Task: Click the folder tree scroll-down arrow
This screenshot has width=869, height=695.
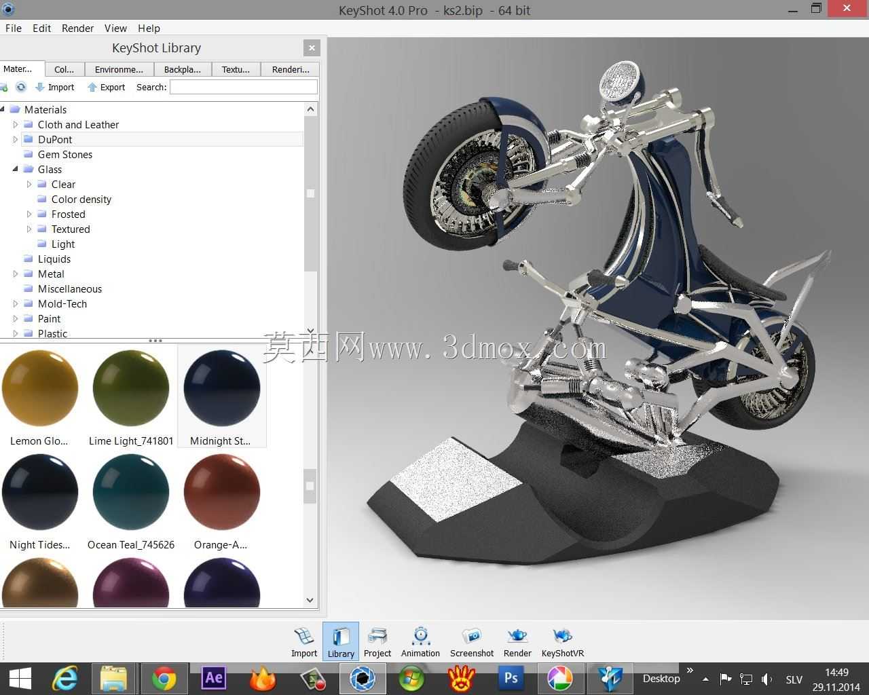Action: pos(310,331)
